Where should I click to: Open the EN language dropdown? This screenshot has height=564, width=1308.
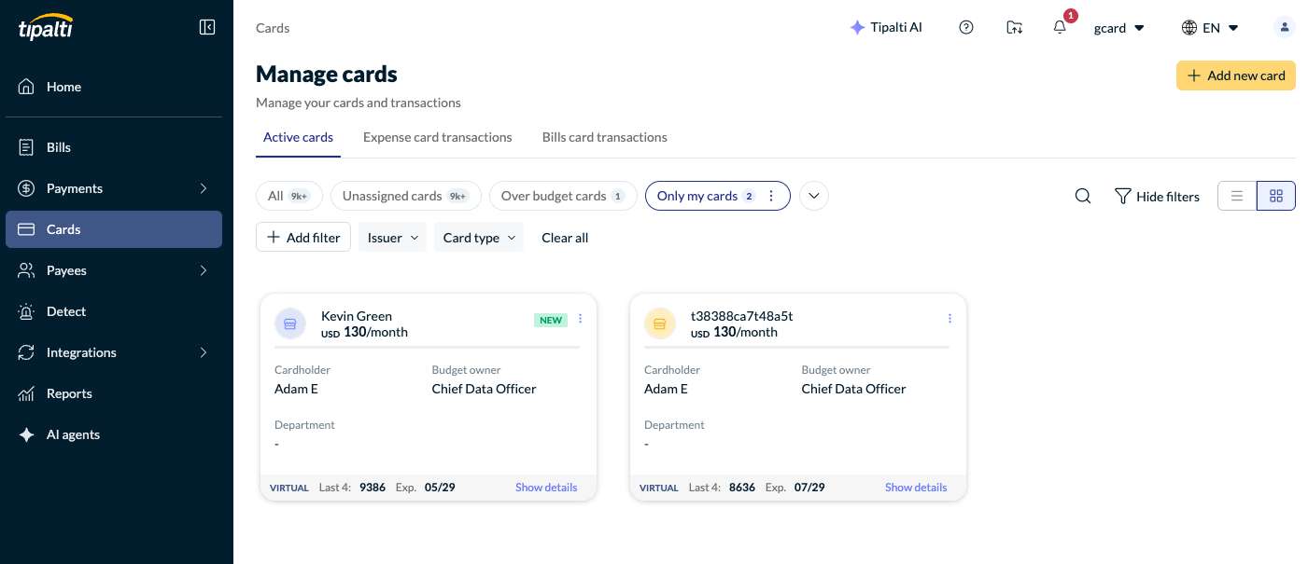pyautogui.click(x=1210, y=28)
